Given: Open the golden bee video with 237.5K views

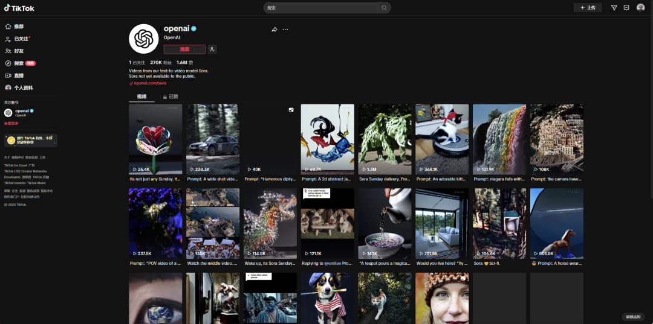Looking at the screenshot, I should [x=155, y=223].
